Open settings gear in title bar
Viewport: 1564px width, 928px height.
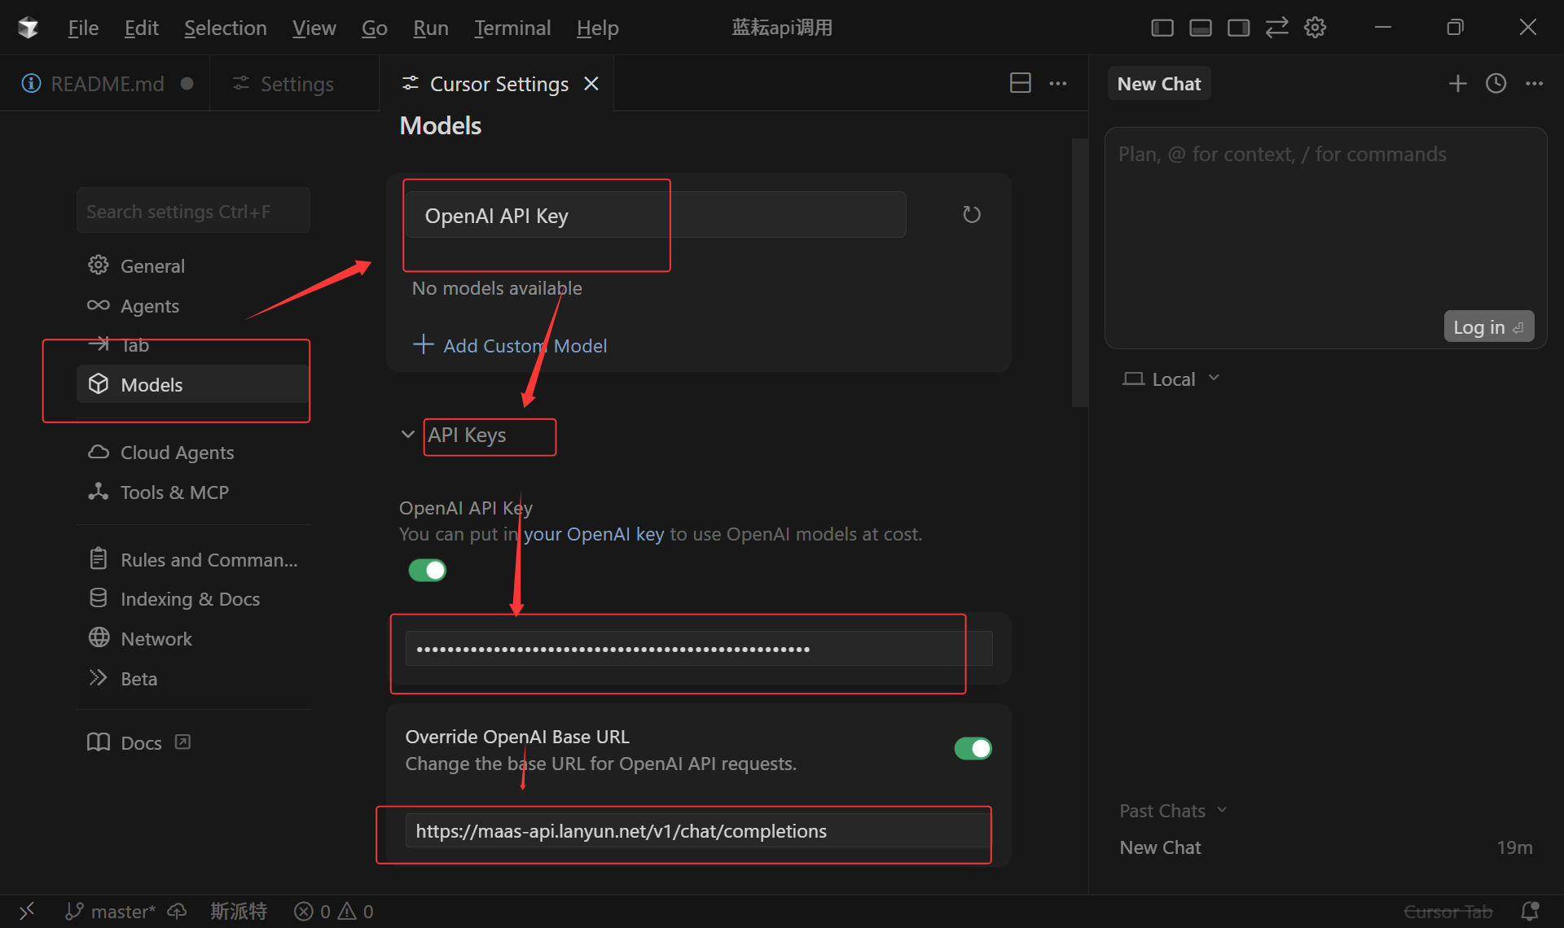[1315, 28]
